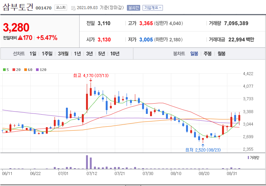This screenshot has height=186, width=266.
Task: Switch to 월봉 monthly candle chart
Action: tap(222, 54)
